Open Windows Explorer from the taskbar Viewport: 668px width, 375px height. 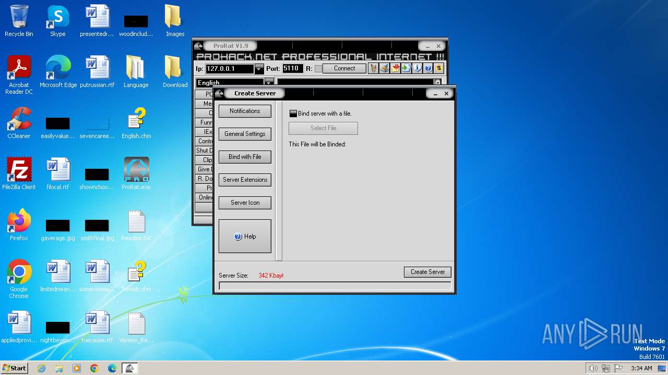[x=59, y=368]
